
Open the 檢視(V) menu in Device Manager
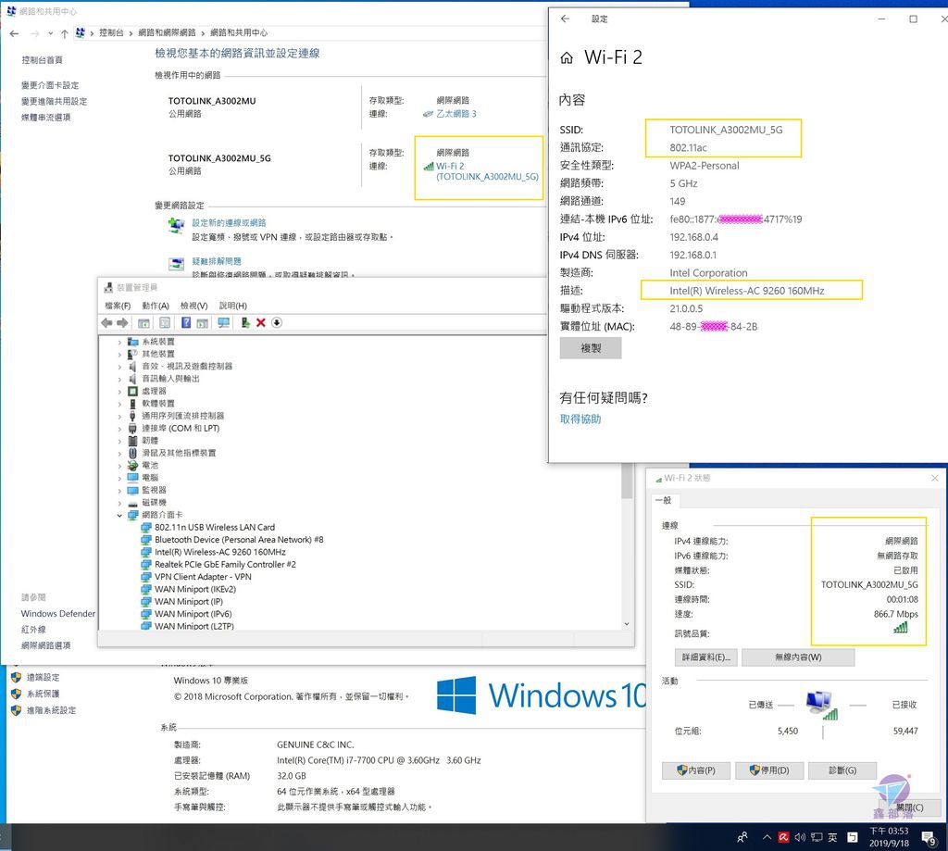tap(194, 307)
